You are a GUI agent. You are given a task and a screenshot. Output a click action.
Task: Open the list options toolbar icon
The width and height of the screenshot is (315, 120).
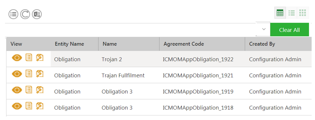13,14
